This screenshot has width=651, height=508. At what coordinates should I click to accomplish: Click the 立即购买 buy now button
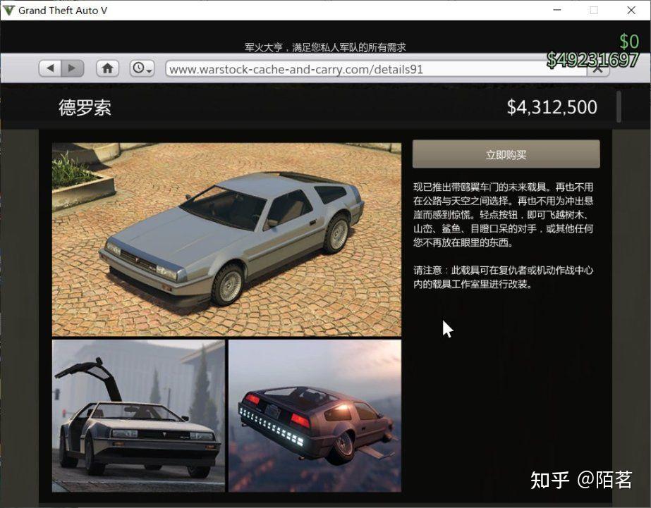(x=506, y=154)
